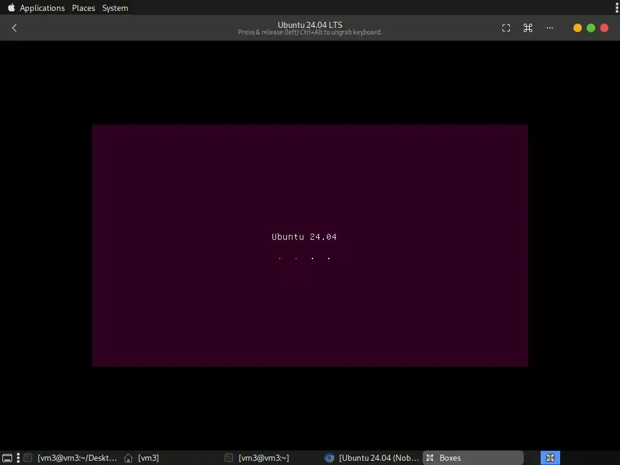Select the Boxes taskbar entry
This screenshot has width=620, height=465.
473,458
